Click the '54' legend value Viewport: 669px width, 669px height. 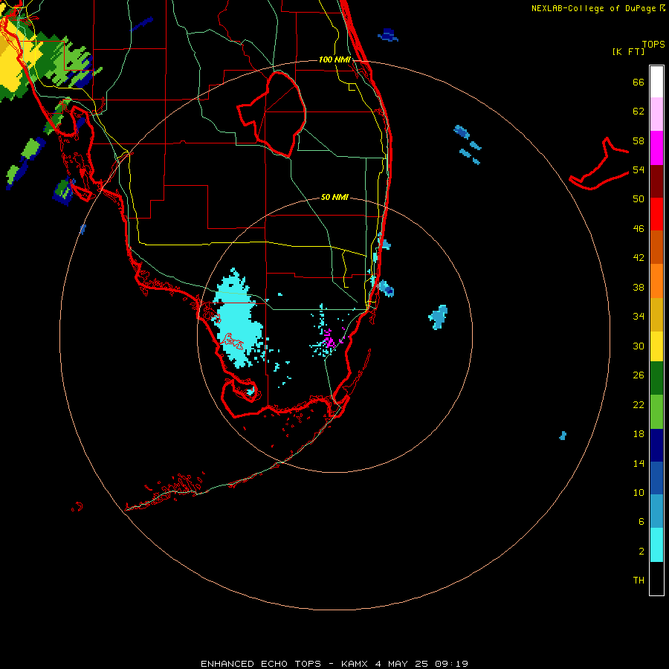[x=639, y=169]
